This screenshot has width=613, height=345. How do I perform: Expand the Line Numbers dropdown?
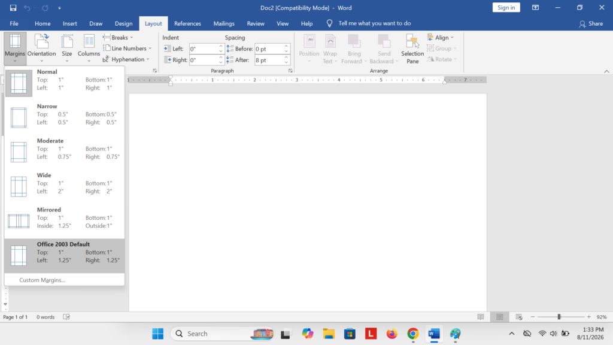pos(128,49)
